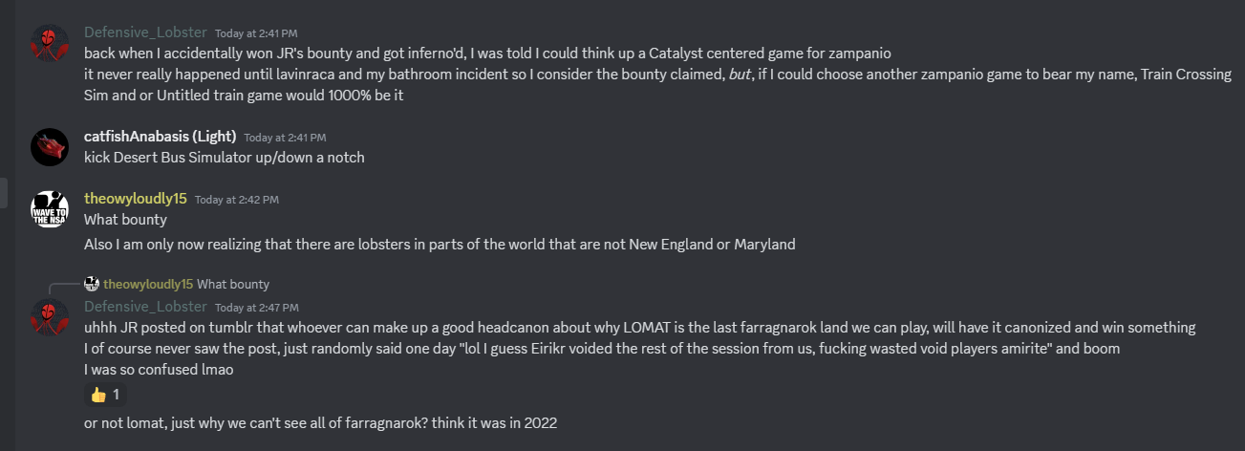Click Defensive_Lobster's avatar on the 2:41 PM message

(49, 42)
